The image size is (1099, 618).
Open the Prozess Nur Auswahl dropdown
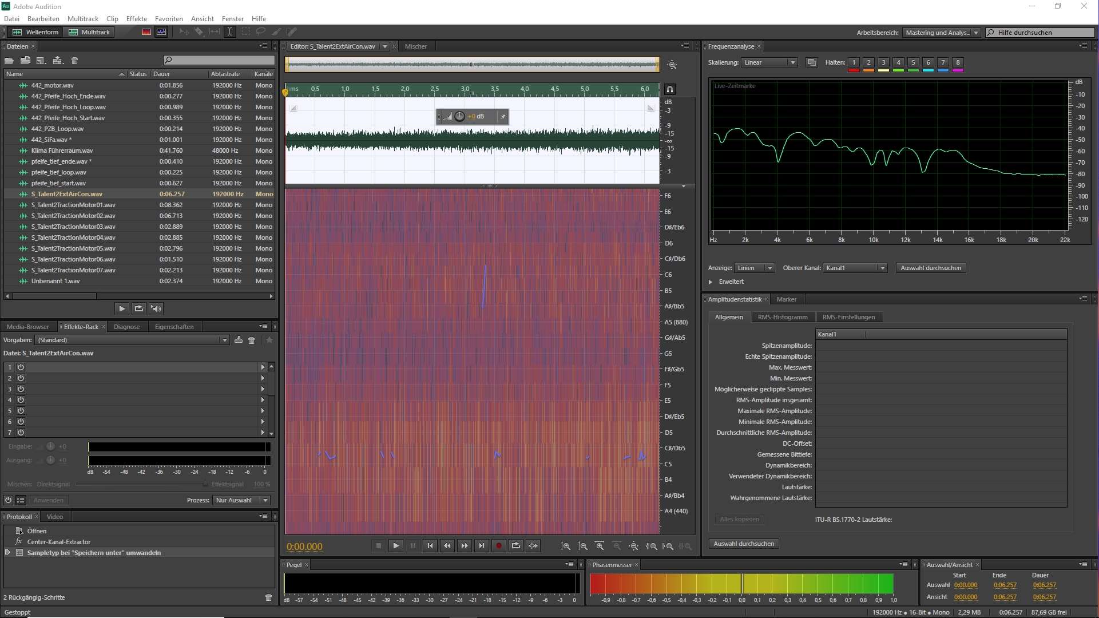(241, 500)
